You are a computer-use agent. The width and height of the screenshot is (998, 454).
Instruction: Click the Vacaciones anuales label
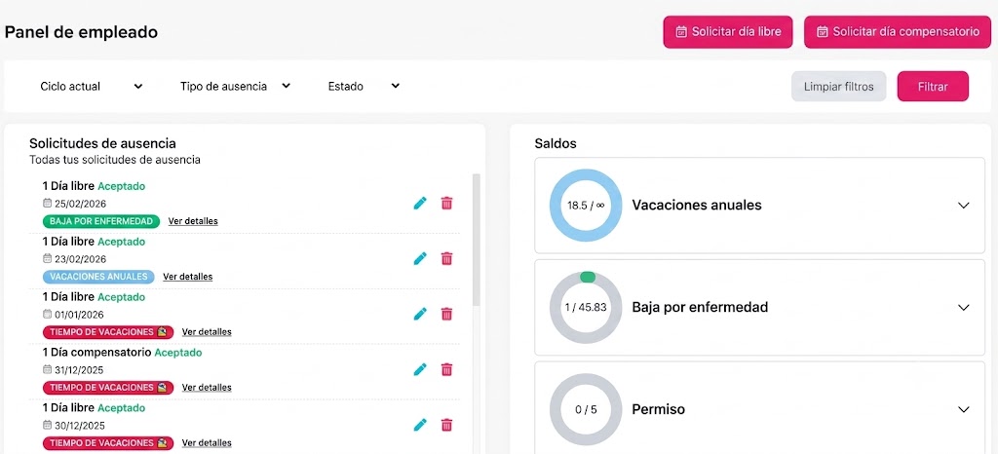tap(697, 206)
